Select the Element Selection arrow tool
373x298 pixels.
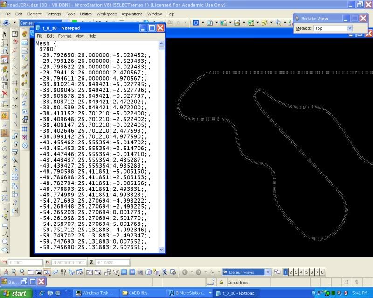(x=5, y=34)
